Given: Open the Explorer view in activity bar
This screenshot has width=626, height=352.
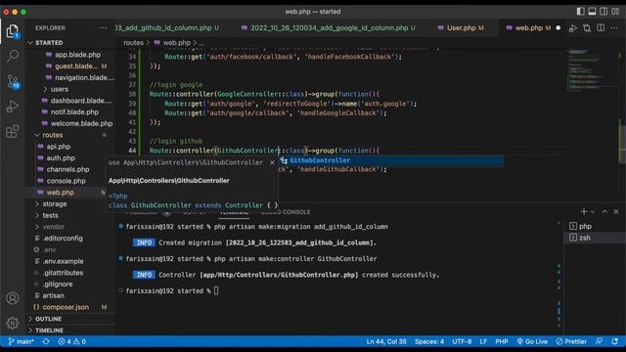Looking at the screenshot, I should (x=13, y=31).
